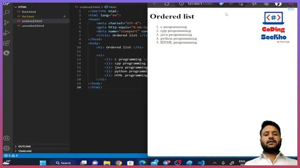The height and width of the screenshot is (168, 300).
Task: Open File Explorer from the taskbar
Action: (107, 163)
